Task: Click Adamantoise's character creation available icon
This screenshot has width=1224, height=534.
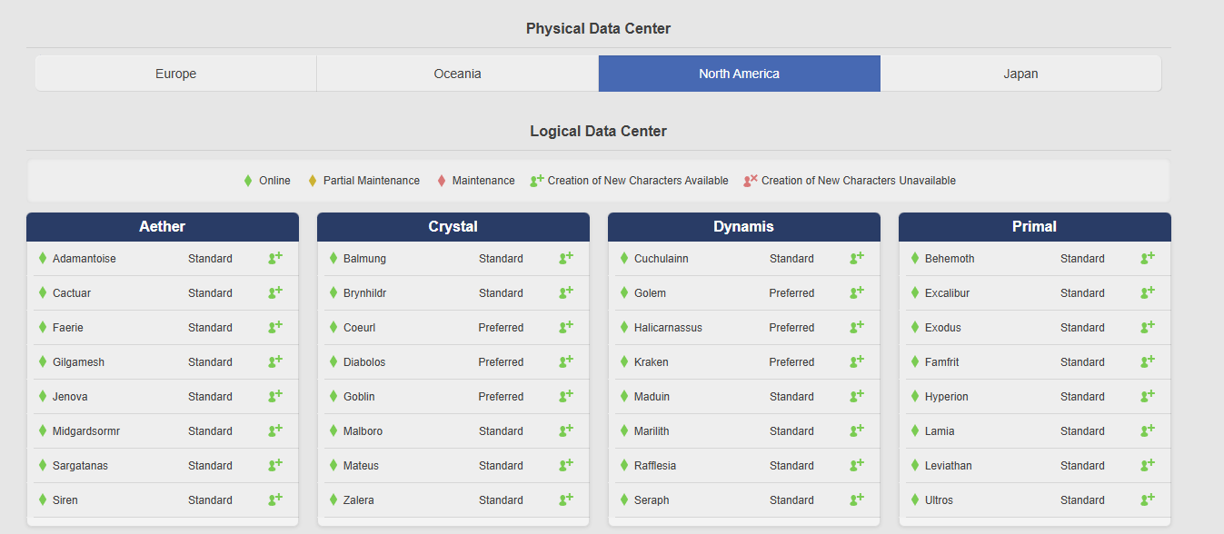Action: [275, 258]
